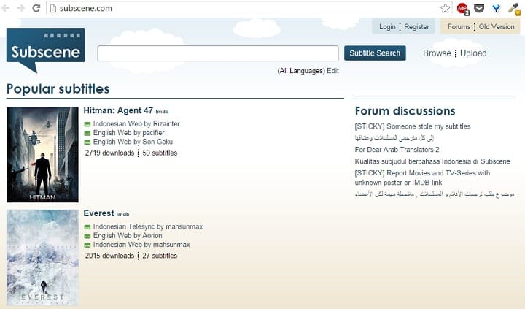This screenshot has height=309, width=525.
Task: Open the Adblock Plus extension icon
Action: [463, 8]
